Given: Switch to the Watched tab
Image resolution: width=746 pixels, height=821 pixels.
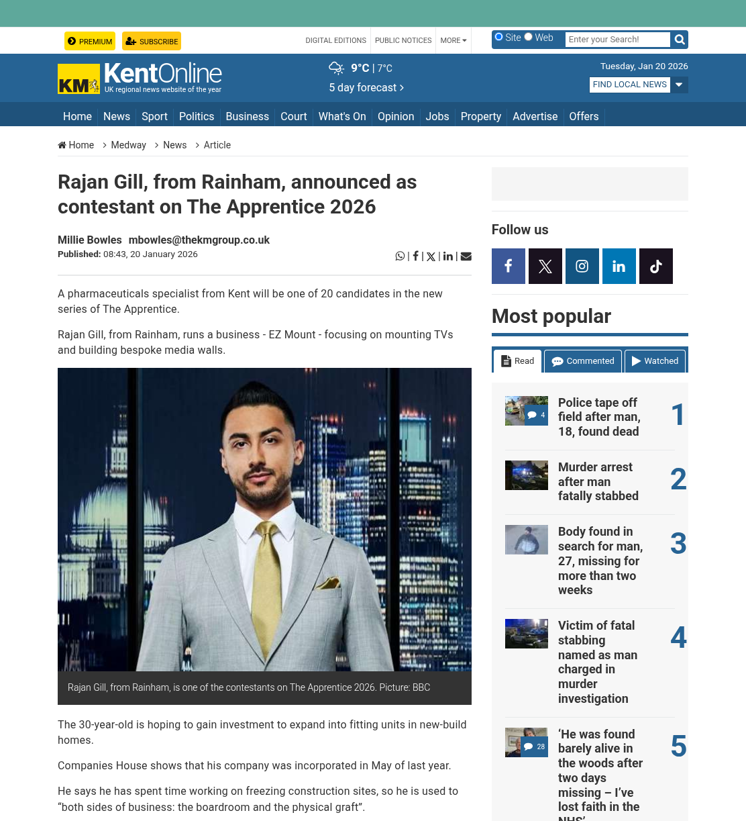Looking at the screenshot, I should point(655,361).
